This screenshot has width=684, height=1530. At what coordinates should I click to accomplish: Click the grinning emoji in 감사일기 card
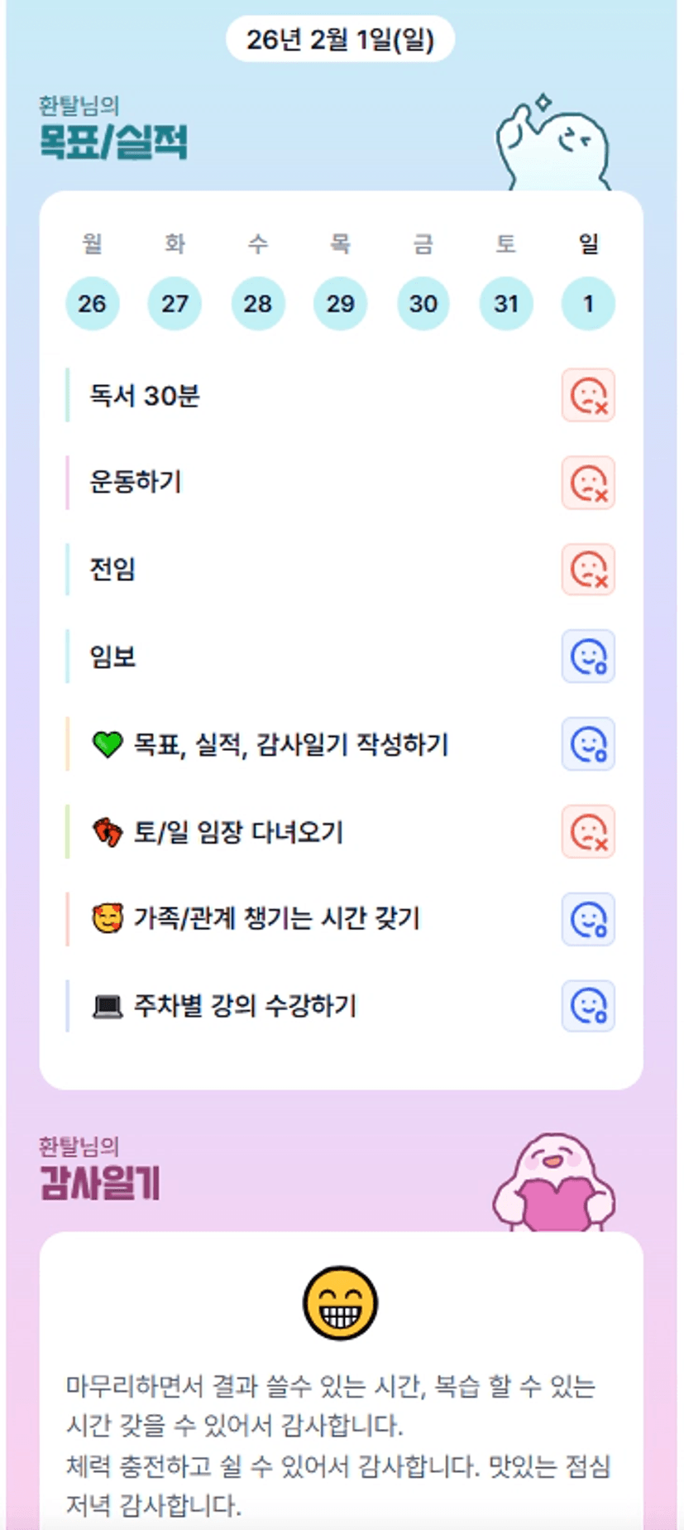(340, 1302)
